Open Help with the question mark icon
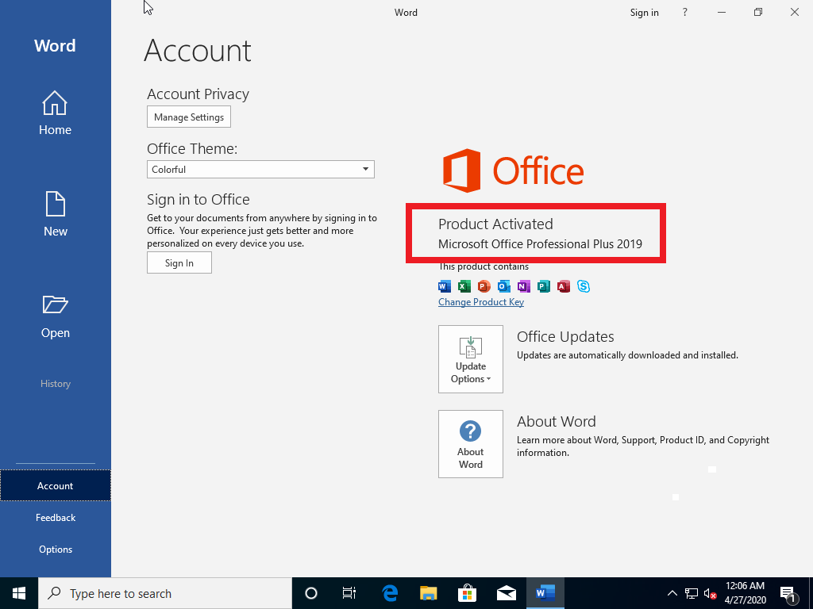Viewport: 813px width, 609px height. pyautogui.click(x=685, y=13)
